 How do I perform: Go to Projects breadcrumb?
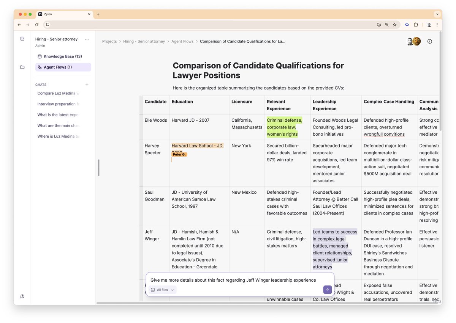[109, 41]
